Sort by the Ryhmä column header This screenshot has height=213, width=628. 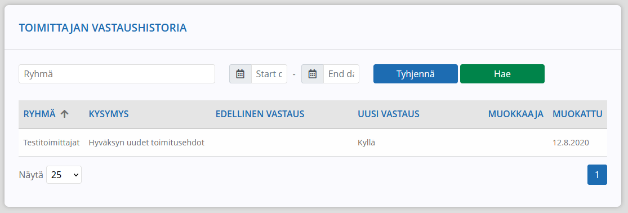point(39,114)
